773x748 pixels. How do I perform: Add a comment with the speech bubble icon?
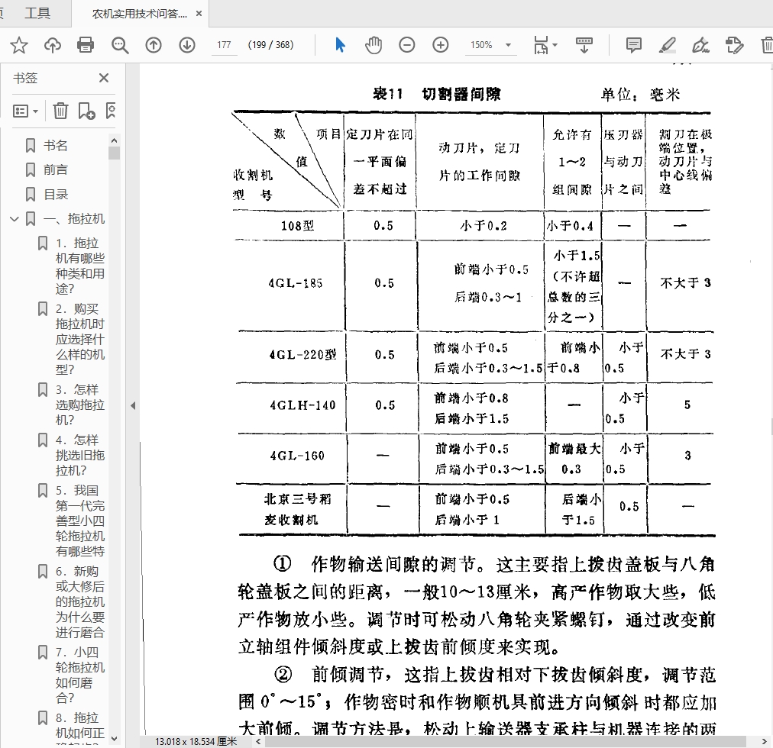(633, 45)
